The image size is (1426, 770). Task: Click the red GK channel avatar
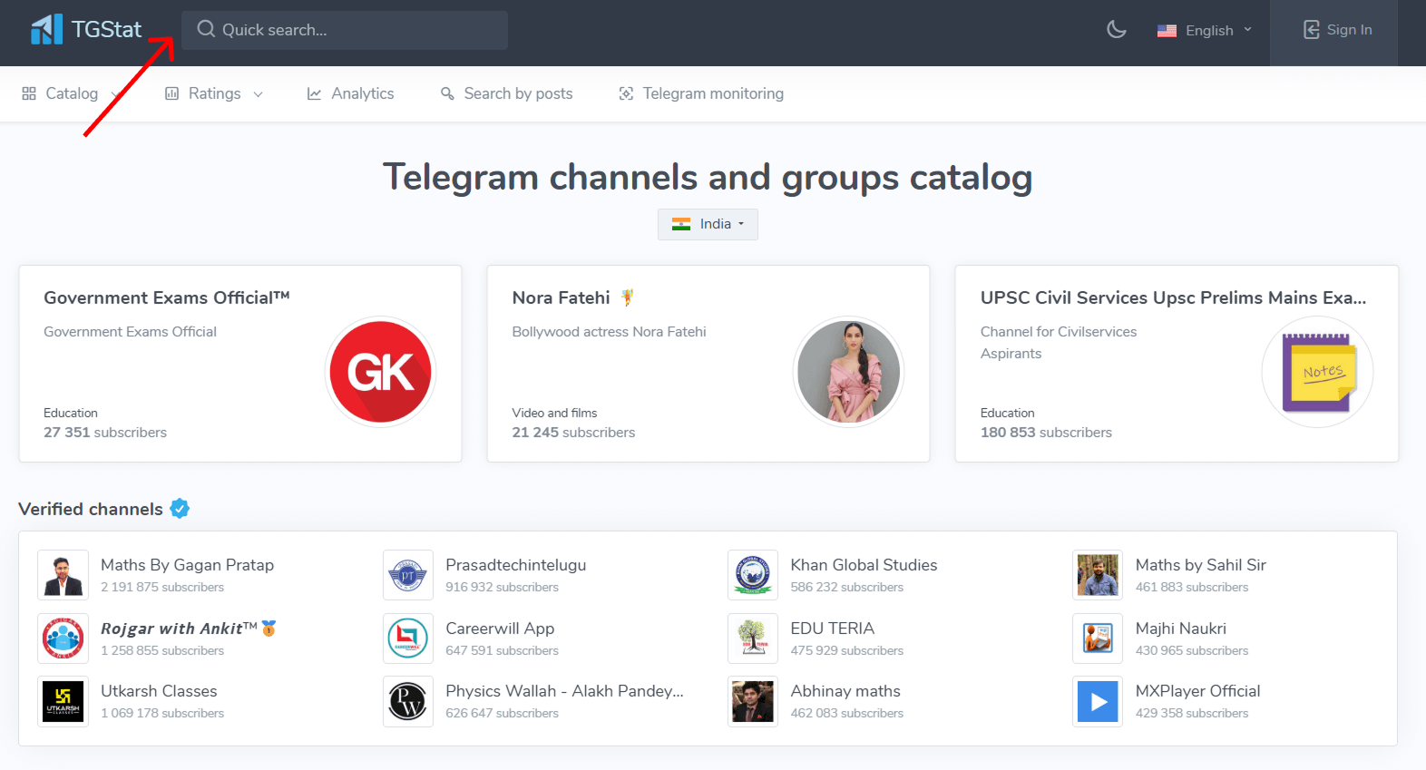pos(380,372)
